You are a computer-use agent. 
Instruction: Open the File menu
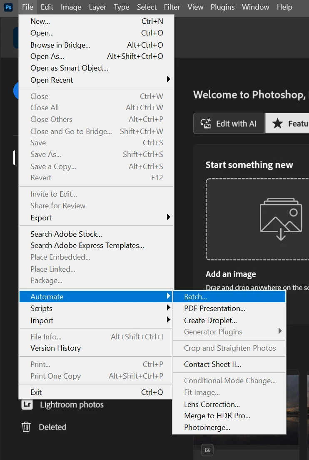click(27, 7)
